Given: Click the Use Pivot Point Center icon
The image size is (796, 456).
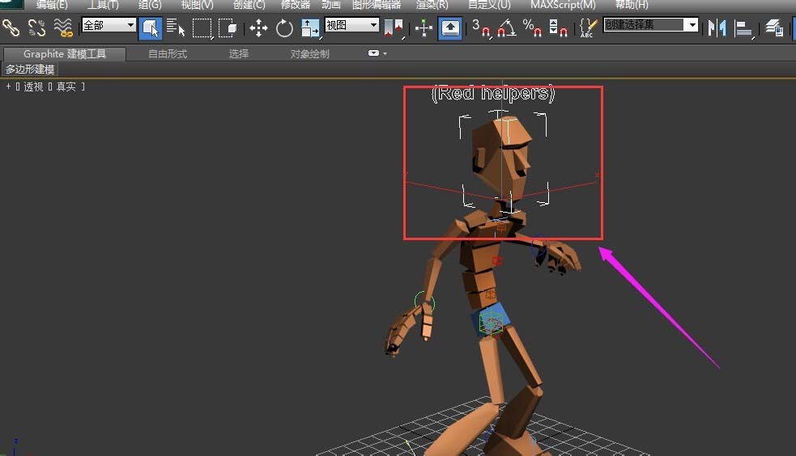Looking at the screenshot, I should (x=394, y=28).
